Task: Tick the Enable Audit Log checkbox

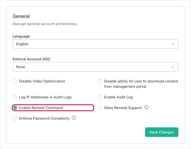Action: coord(100,97)
